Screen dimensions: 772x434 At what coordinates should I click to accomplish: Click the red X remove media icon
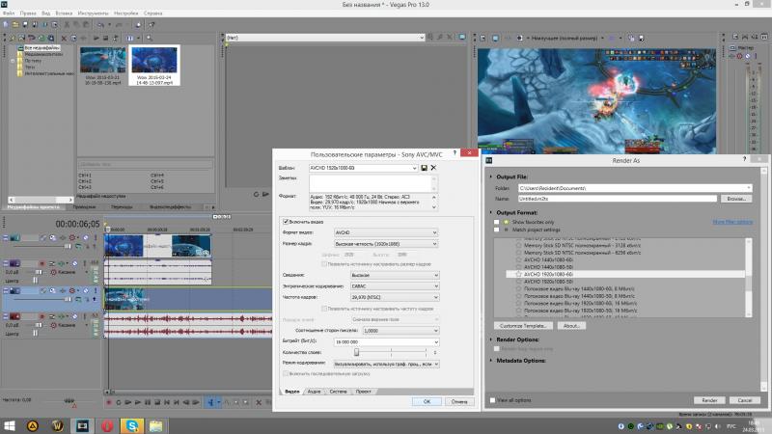click(64, 38)
